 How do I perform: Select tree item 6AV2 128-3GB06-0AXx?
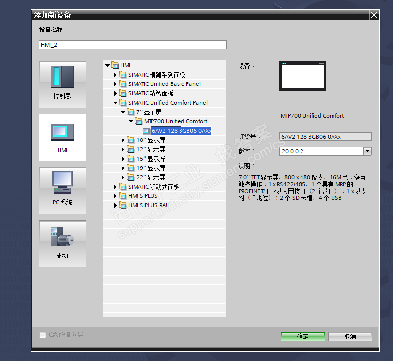pyautogui.click(x=181, y=131)
